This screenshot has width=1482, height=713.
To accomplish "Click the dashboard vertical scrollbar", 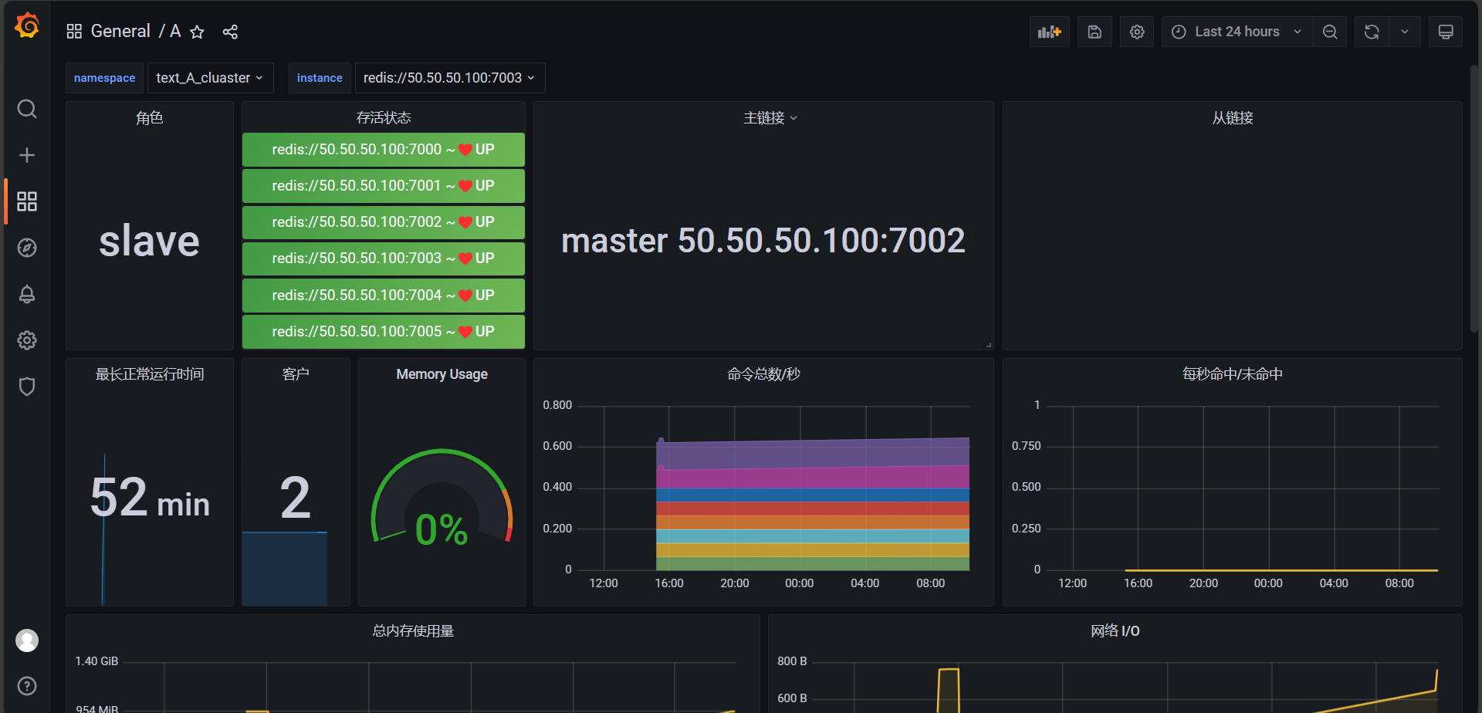I will tap(1474, 199).
